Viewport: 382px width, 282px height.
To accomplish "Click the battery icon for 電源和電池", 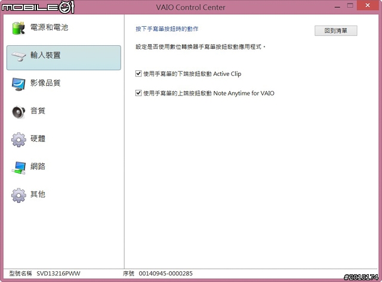I will tap(19, 28).
